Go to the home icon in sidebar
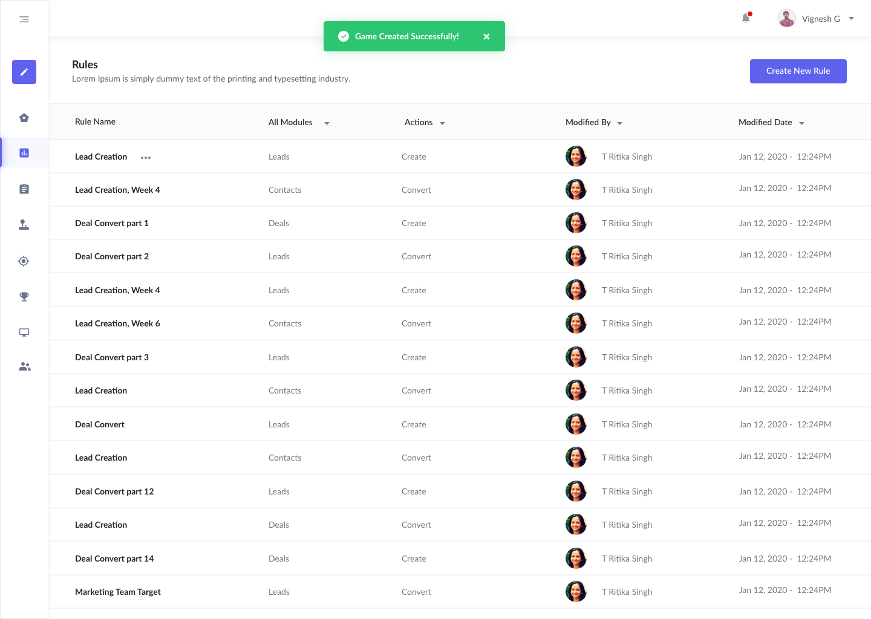Image resolution: width=871 pixels, height=619 pixels. (x=24, y=118)
